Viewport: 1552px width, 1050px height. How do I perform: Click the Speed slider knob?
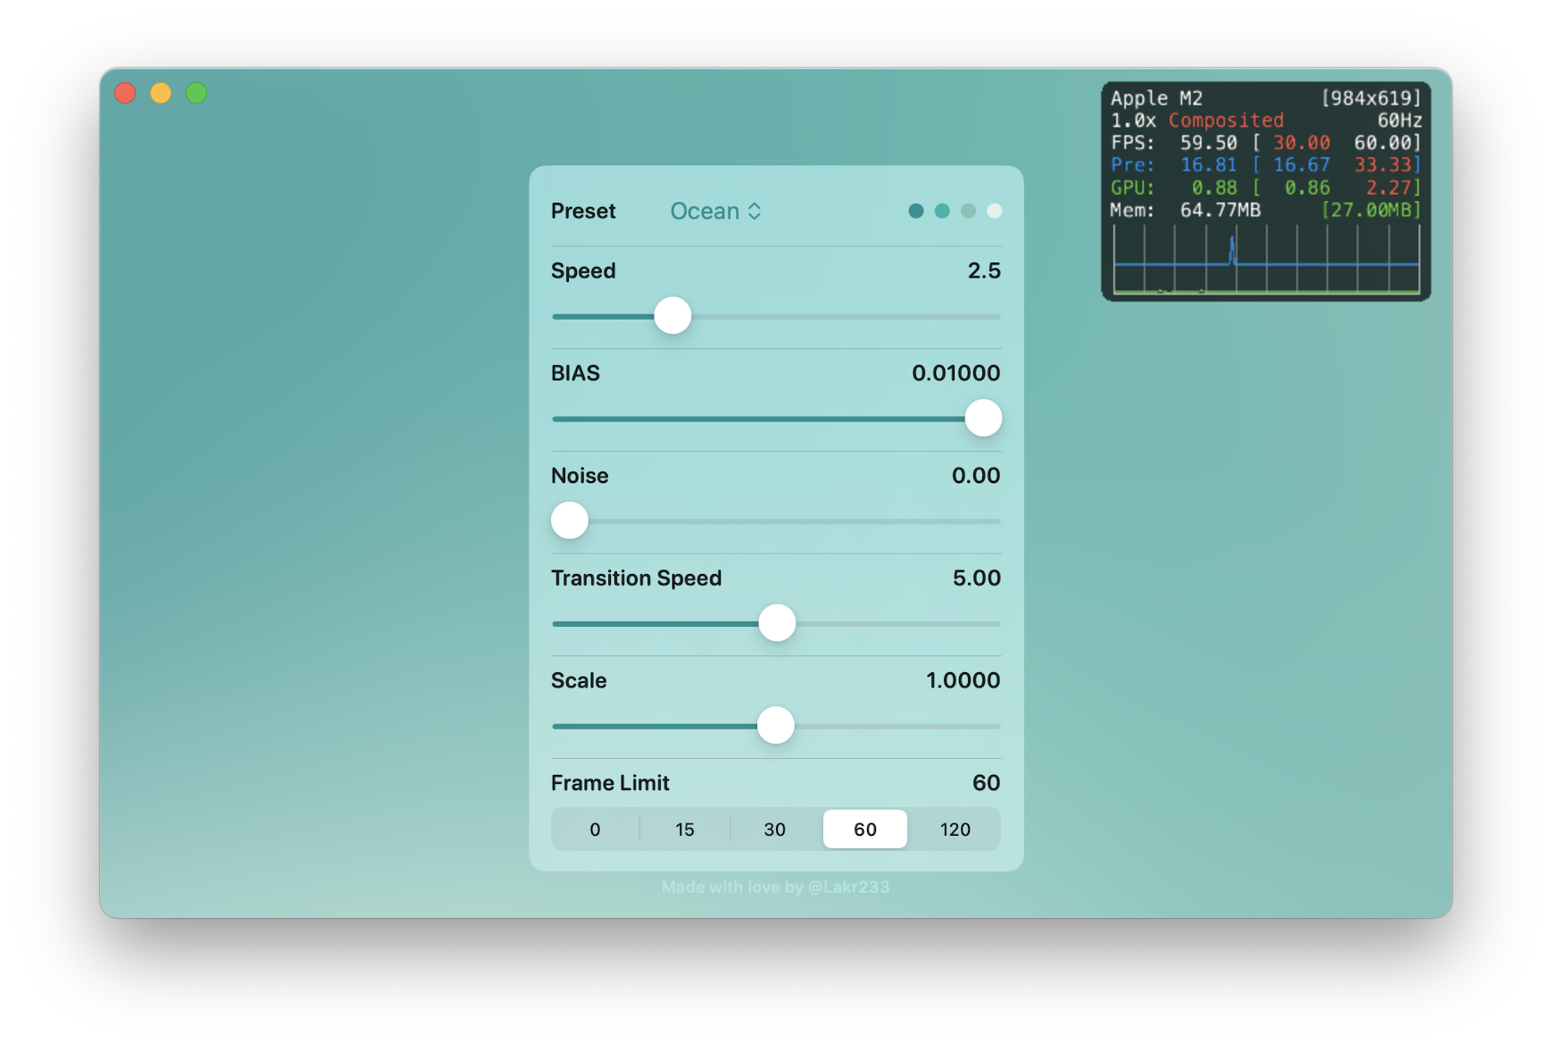pos(672,316)
